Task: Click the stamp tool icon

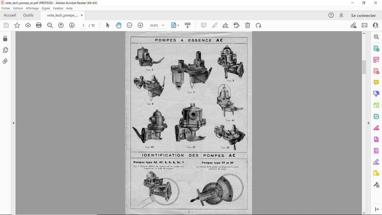Action: coord(236,25)
